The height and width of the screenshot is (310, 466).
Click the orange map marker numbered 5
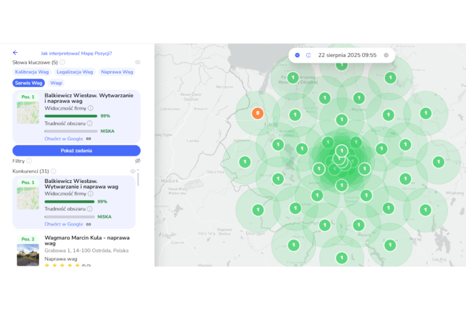click(258, 113)
